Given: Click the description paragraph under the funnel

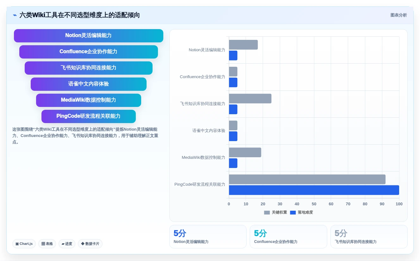Looking at the screenshot, I should [85, 136].
